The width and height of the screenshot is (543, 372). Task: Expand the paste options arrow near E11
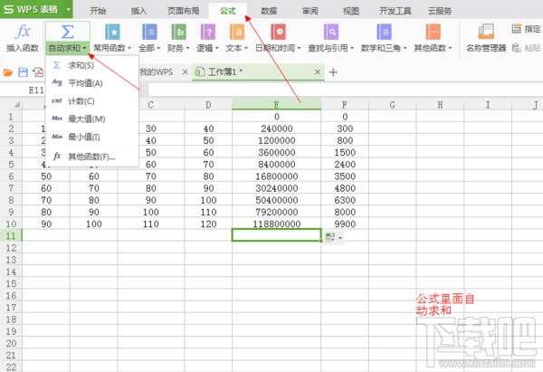pos(340,238)
